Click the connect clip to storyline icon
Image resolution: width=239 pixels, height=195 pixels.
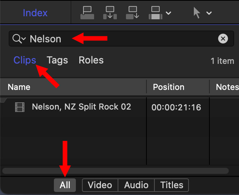coord(87,13)
